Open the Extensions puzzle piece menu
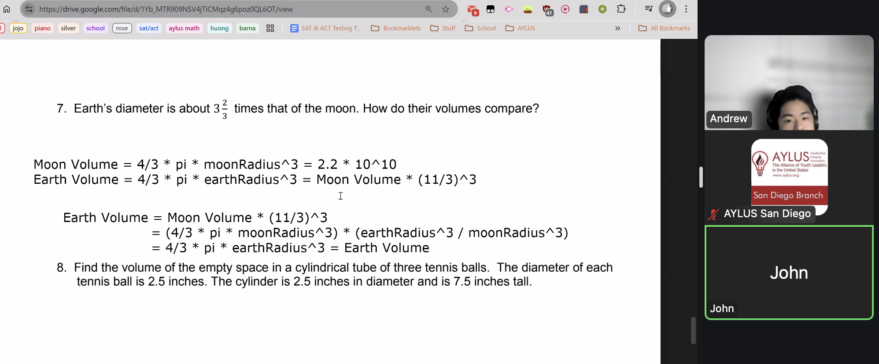Screen dimensions: 879x364 pos(621,9)
